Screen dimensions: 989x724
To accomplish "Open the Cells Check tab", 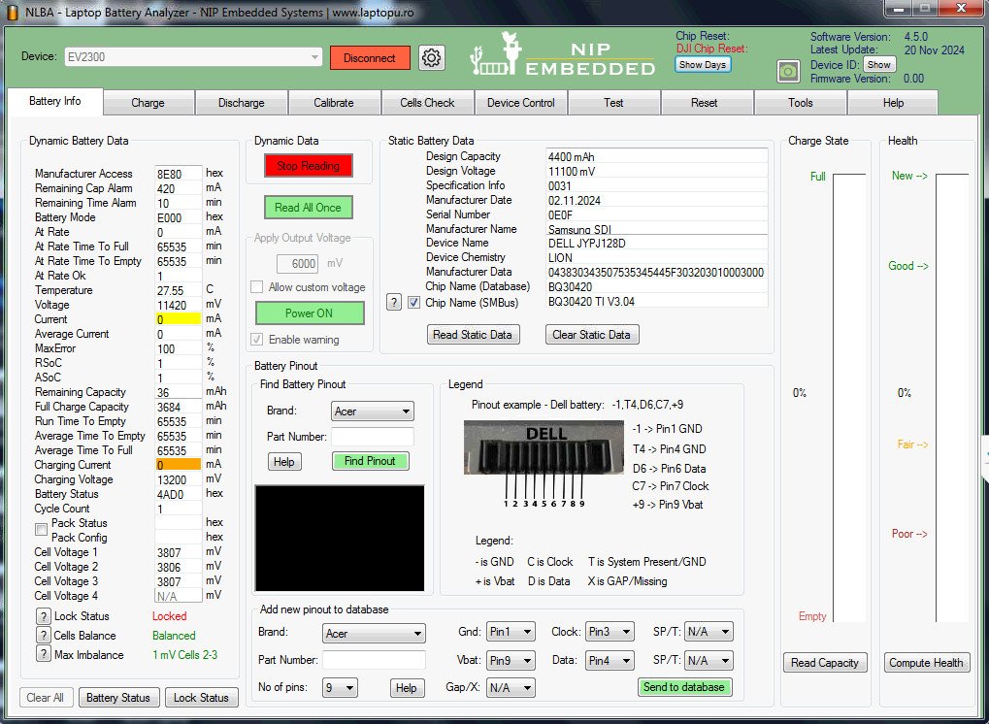I will tap(427, 103).
